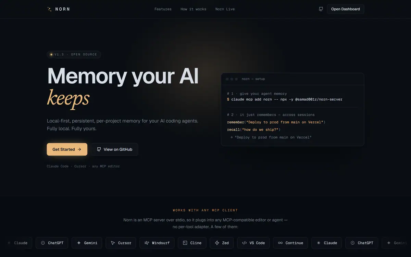
Task: Click the recall("how do we ship?") line
Action: tap(254, 130)
